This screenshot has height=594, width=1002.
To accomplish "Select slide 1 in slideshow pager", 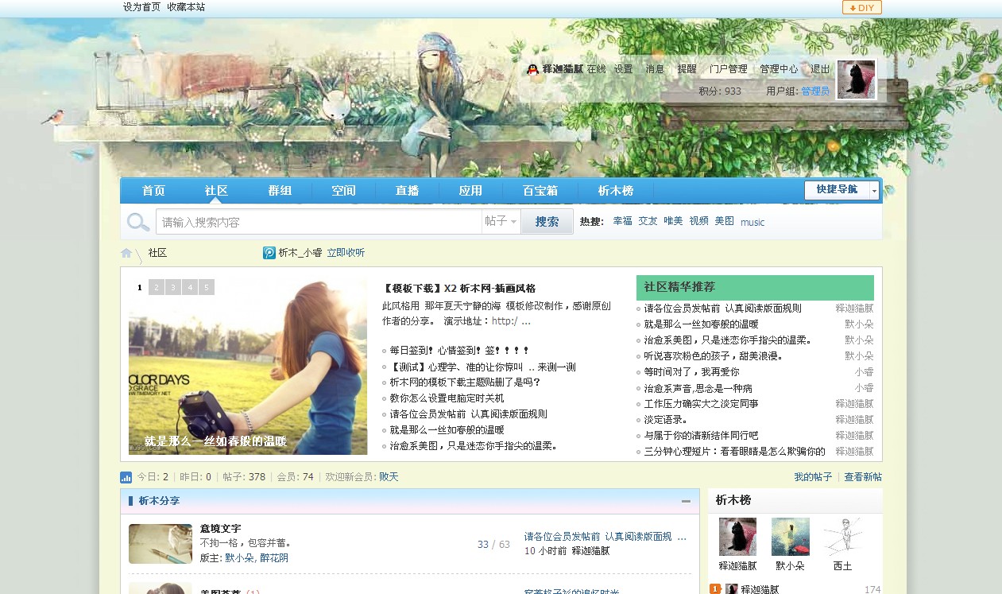I will coord(139,287).
